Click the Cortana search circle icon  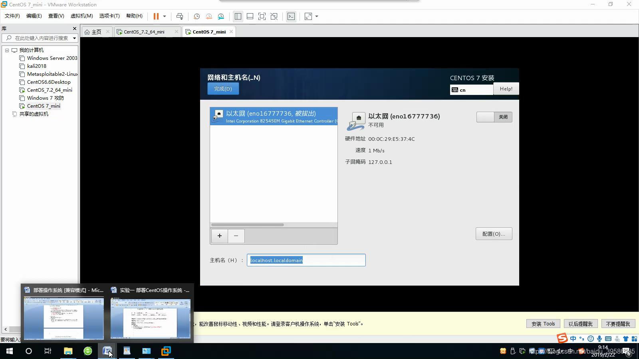click(x=28, y=351)
